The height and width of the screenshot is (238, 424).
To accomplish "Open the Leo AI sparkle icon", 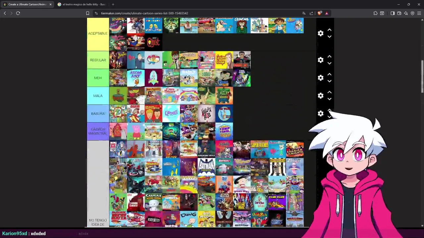I will (406, 13).
